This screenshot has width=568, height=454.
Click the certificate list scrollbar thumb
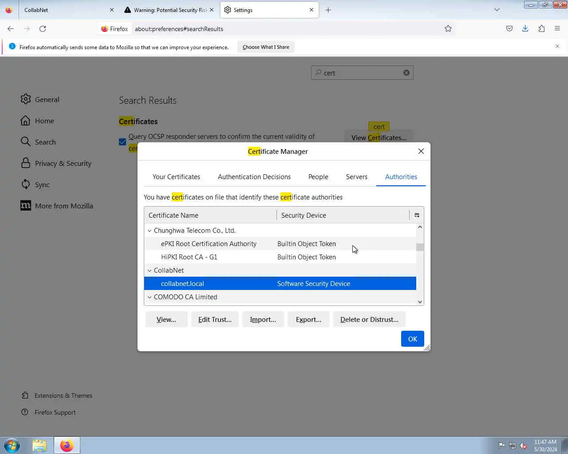[x=420, y=247]
